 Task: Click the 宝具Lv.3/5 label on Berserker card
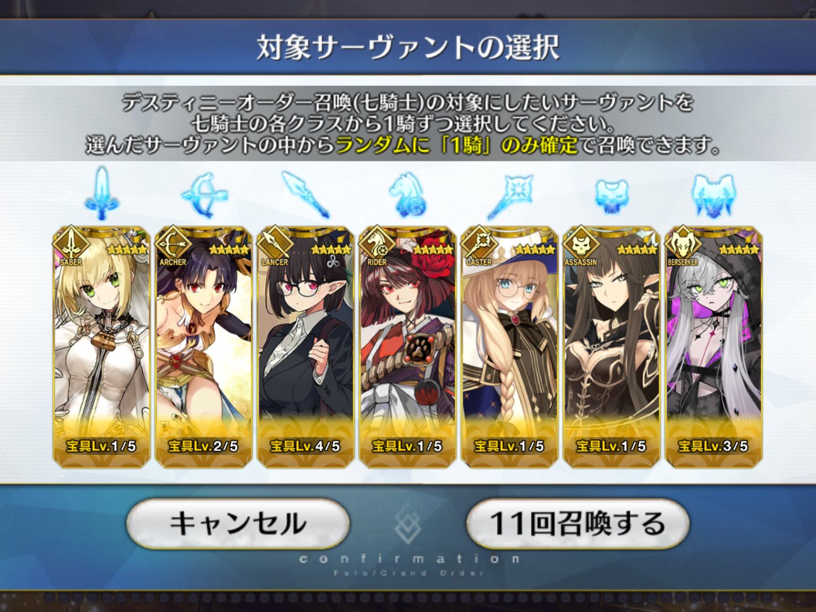(713, 446)
